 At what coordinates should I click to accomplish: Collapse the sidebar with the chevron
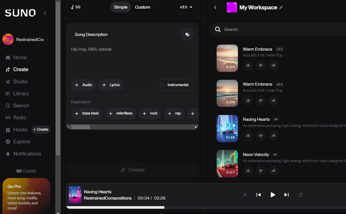[45, 13]
